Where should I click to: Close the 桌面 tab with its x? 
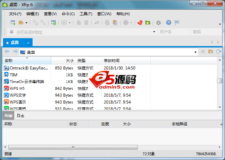pos(28,43)
